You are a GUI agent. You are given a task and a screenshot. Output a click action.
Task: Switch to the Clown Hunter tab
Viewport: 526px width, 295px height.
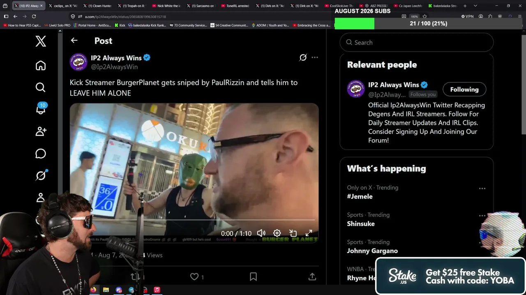pyautogui.click(x=97, y=6)
